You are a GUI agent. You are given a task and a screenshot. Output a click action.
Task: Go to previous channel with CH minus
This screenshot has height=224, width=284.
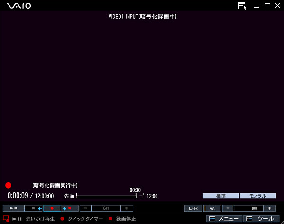point(85,208)
